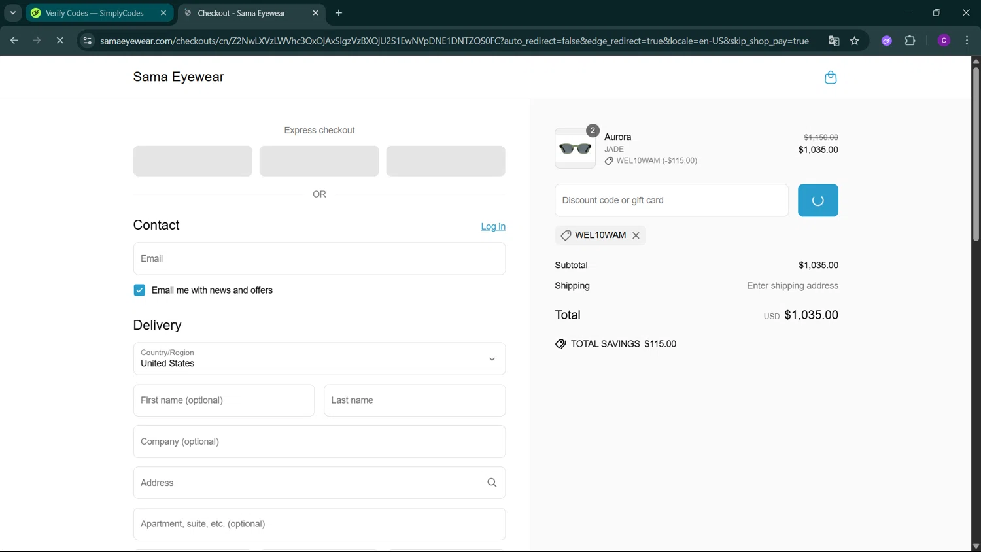Click the address bar URL
The width and height of the screenshot is (981, 552).
455,41
